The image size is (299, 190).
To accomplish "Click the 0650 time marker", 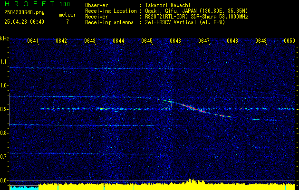I will pos(289,41).
